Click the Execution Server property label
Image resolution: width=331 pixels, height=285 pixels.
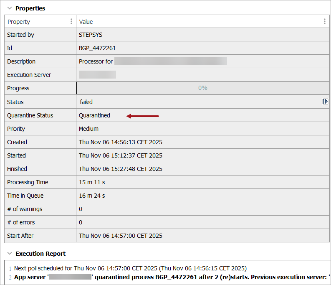tap(29, 75)
